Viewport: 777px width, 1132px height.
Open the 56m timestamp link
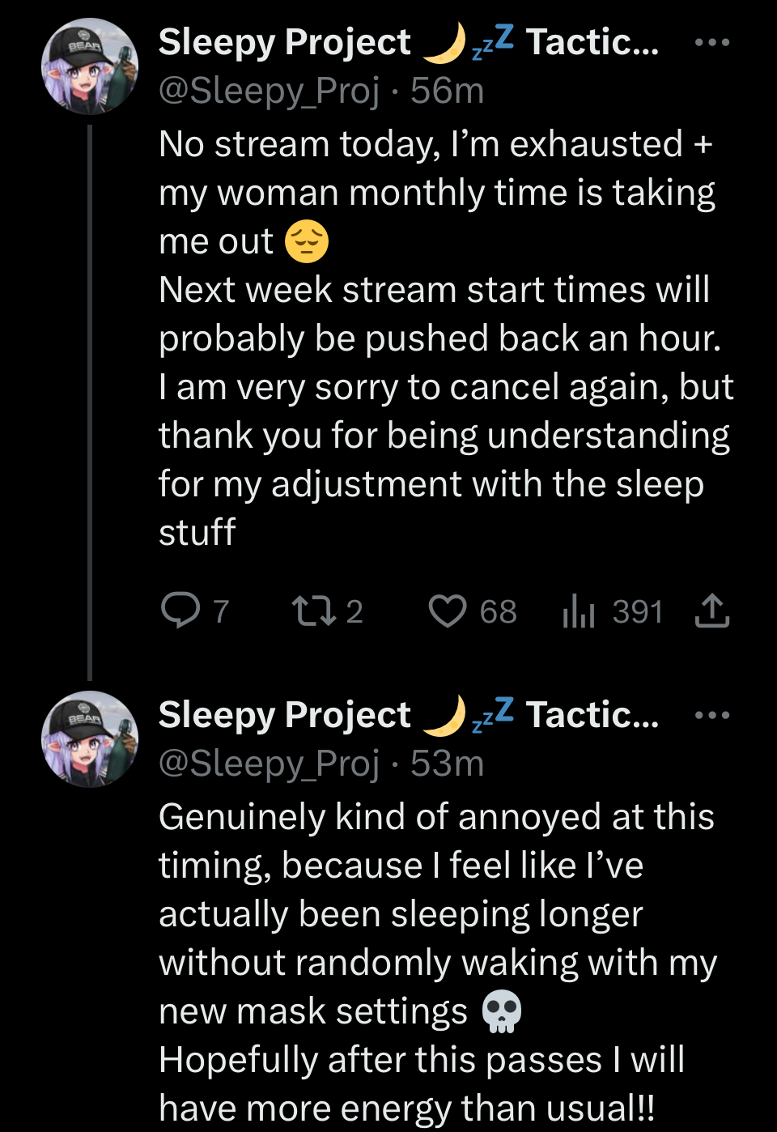pyautogui.click(x=447, y=91)
